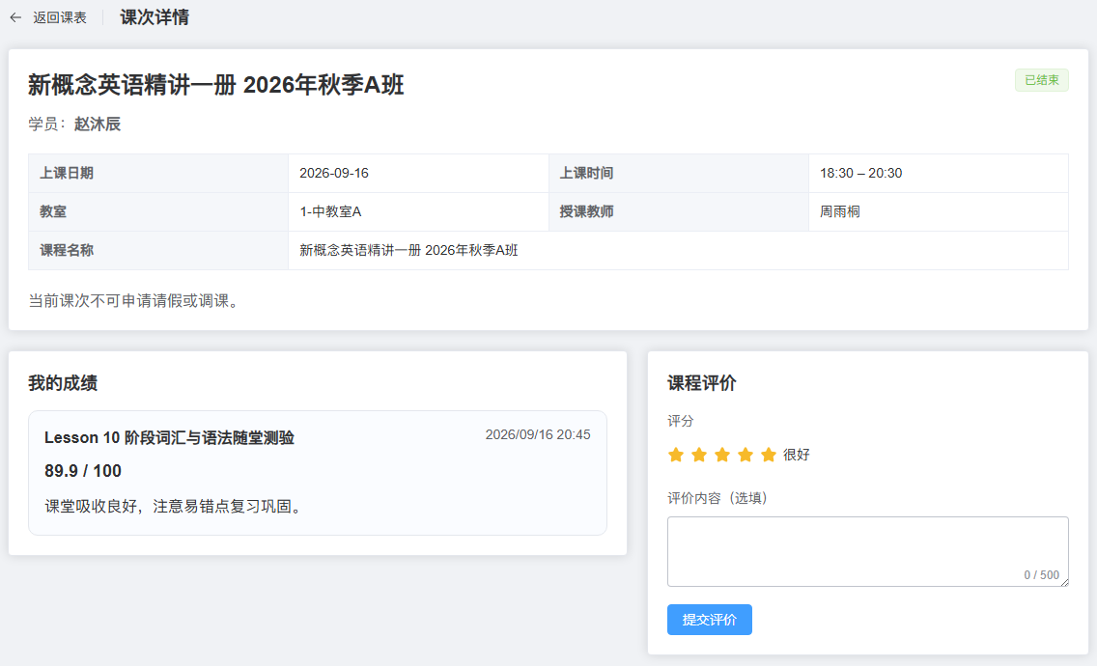Click Lesson 10 quiz title
The width and height of the screenshot is (1097, 666).
[x=169, y=438]
